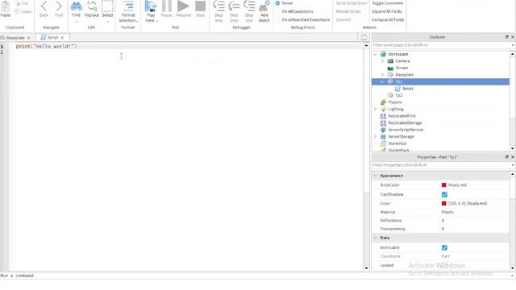The width and height of the screenshot is (516, 290).
Task: Click Go to Script Error
Action: click(x=352, y=3)
